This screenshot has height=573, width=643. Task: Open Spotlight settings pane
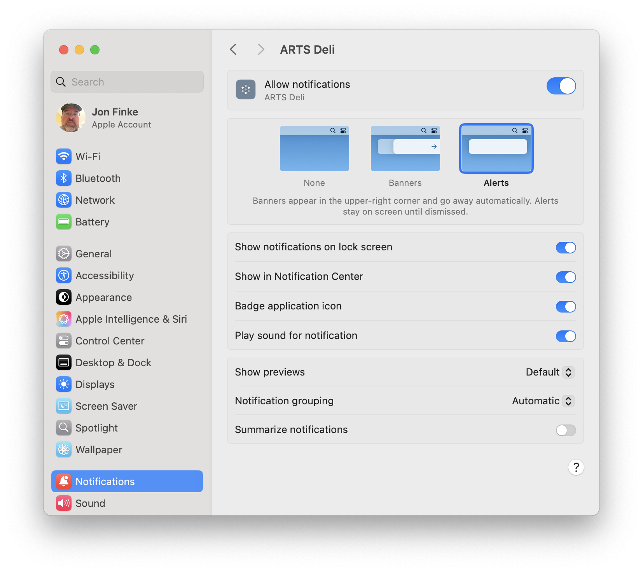(127, 428)
